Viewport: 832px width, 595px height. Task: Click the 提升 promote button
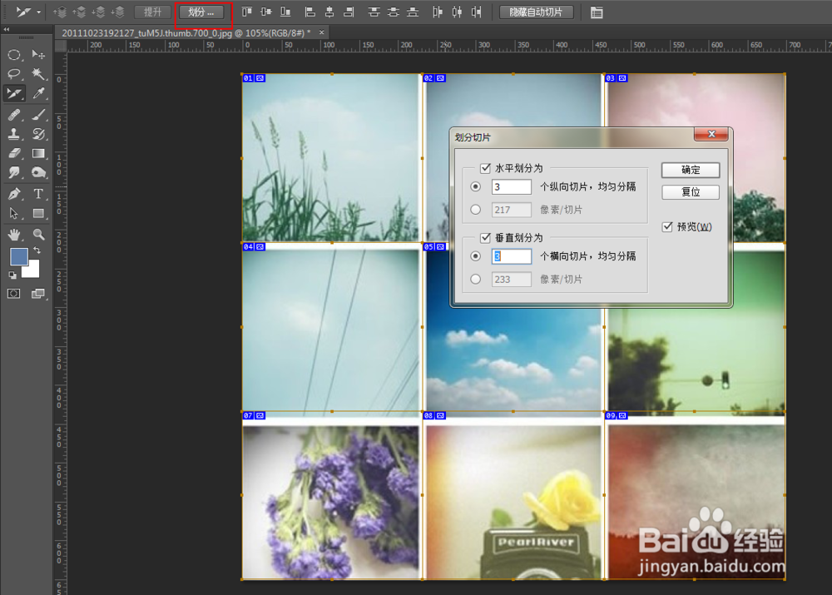click(x=153, y=12)
